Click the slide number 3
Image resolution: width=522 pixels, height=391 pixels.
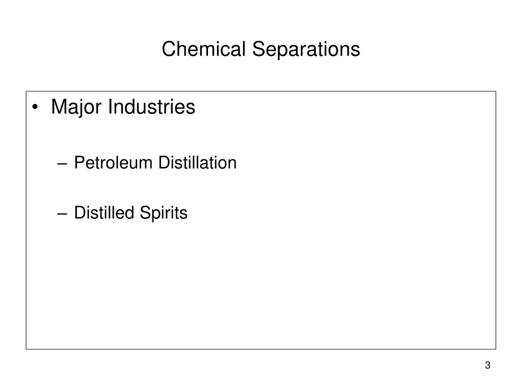(x=488, y=365)
